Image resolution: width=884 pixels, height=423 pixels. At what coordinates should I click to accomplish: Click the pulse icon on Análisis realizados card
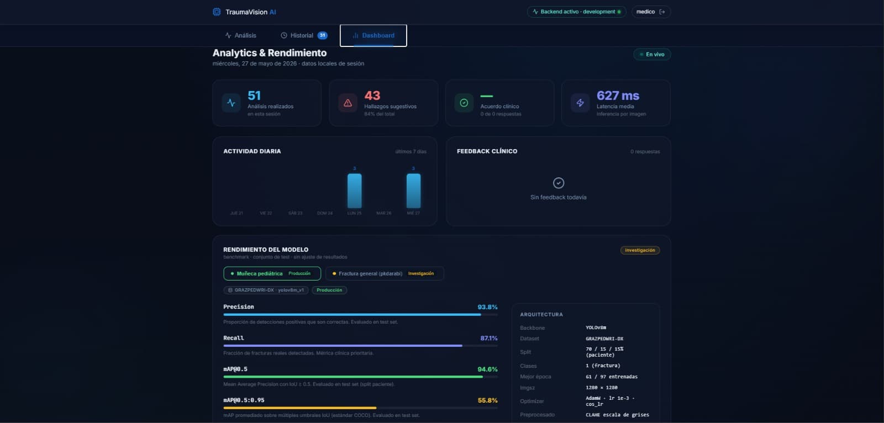pos(231,103)
